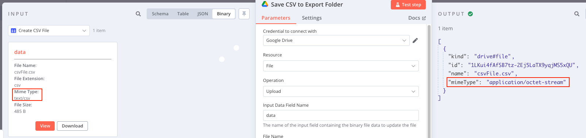Click the Test step button
This screenshot has height=138, width=586.
(x=408, y=5)
